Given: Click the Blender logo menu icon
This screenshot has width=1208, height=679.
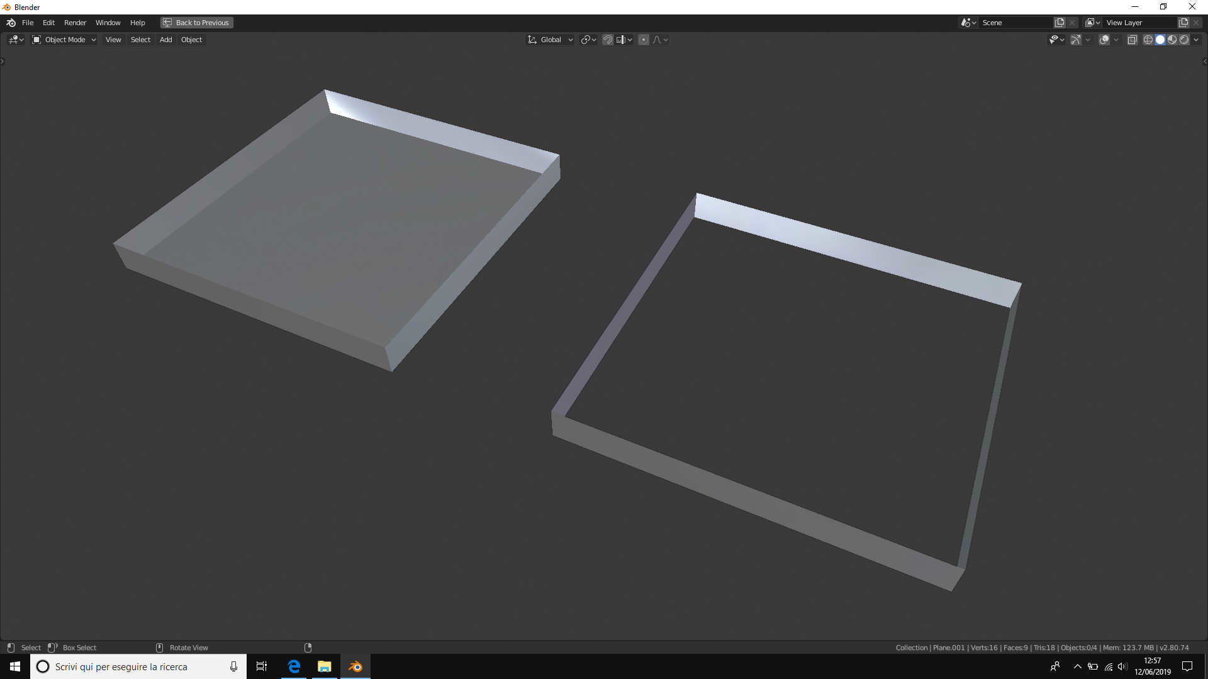Looking at the screenshot, I should coord(11,23).
